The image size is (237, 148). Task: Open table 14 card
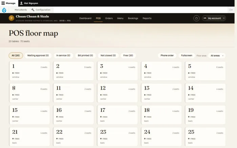[x=205, y=93]
